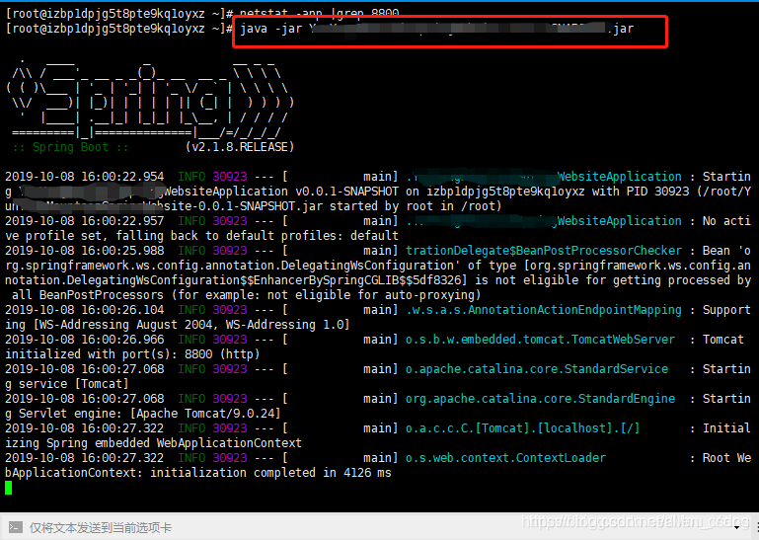Click 'o.apache.catalina.core.StandardService' logger name
Screen dimensions: 759x540
point(537,369)
